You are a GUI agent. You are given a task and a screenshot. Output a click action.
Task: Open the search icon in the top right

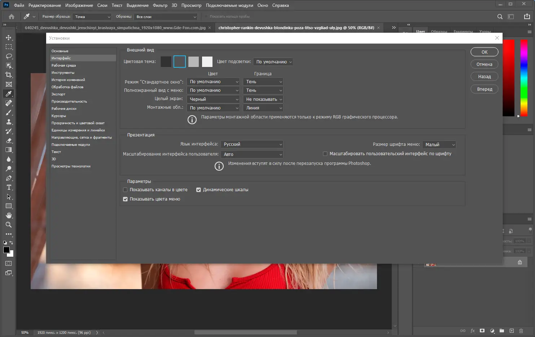(500, 17)
